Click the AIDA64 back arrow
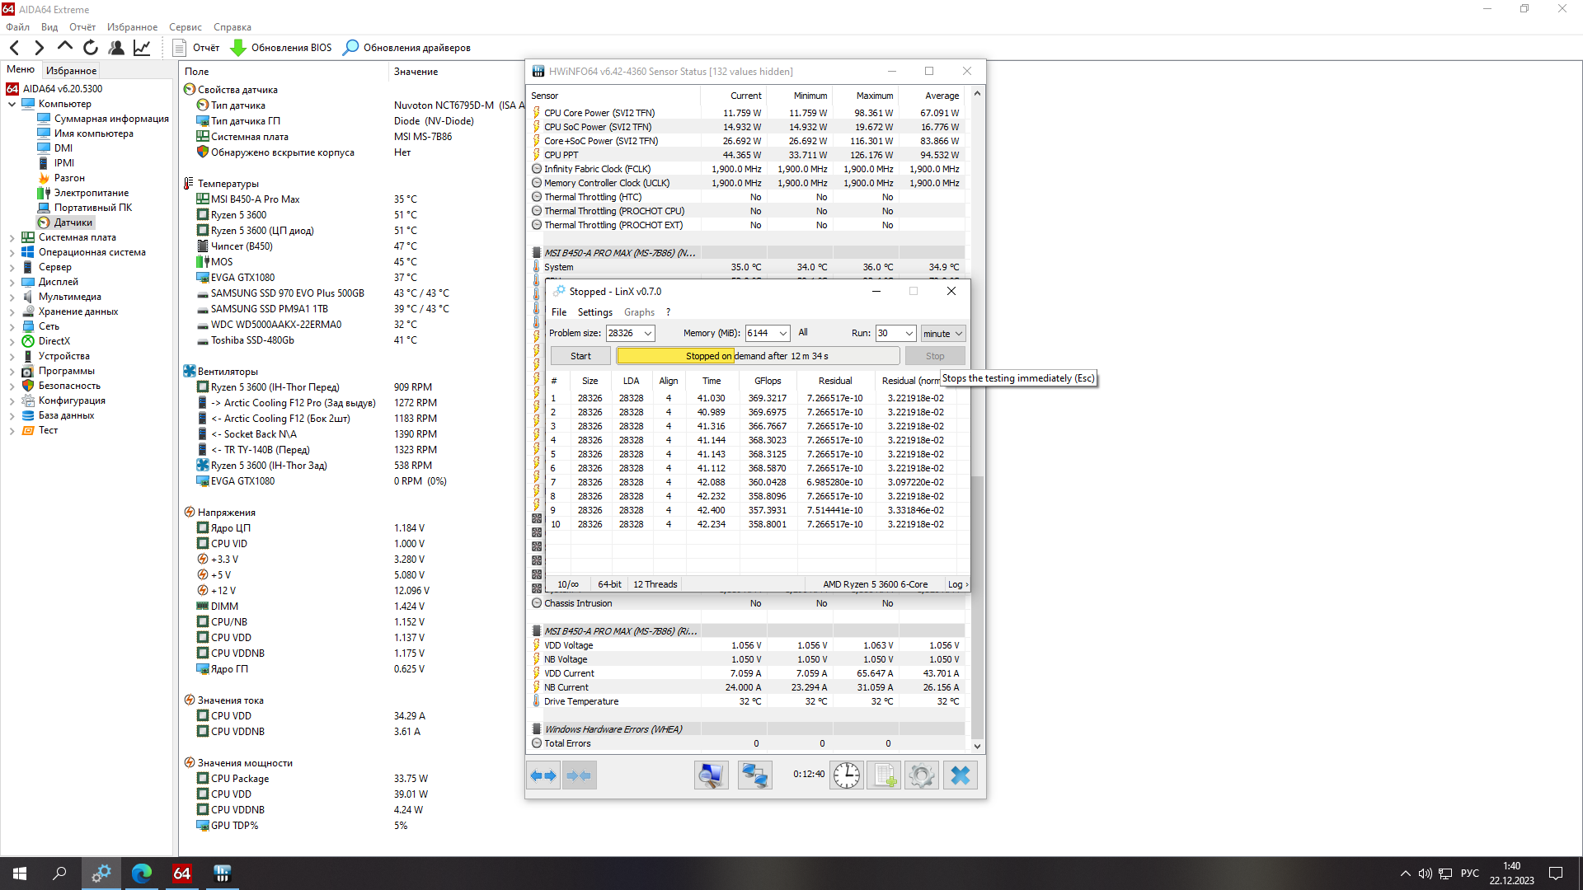Image resolution: width=1583 pixels, height=890 pixels. 14,48
